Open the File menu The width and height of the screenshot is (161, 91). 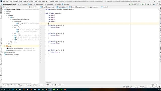(4, 1)
